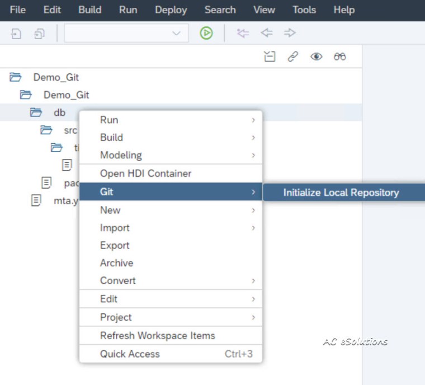Select the src folder in tree
The width and height of the screenshot is (425, 385).
coord(70,130)
